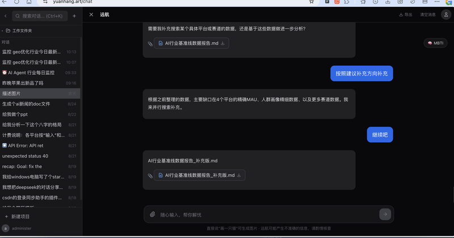This screenshot has width=454, height=238.
Task: Open the 生成个ai新闻的doc文件 conversation
Action: 40,104
